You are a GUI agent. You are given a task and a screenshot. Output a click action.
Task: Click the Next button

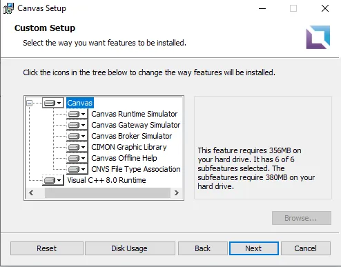click(254, 248)
